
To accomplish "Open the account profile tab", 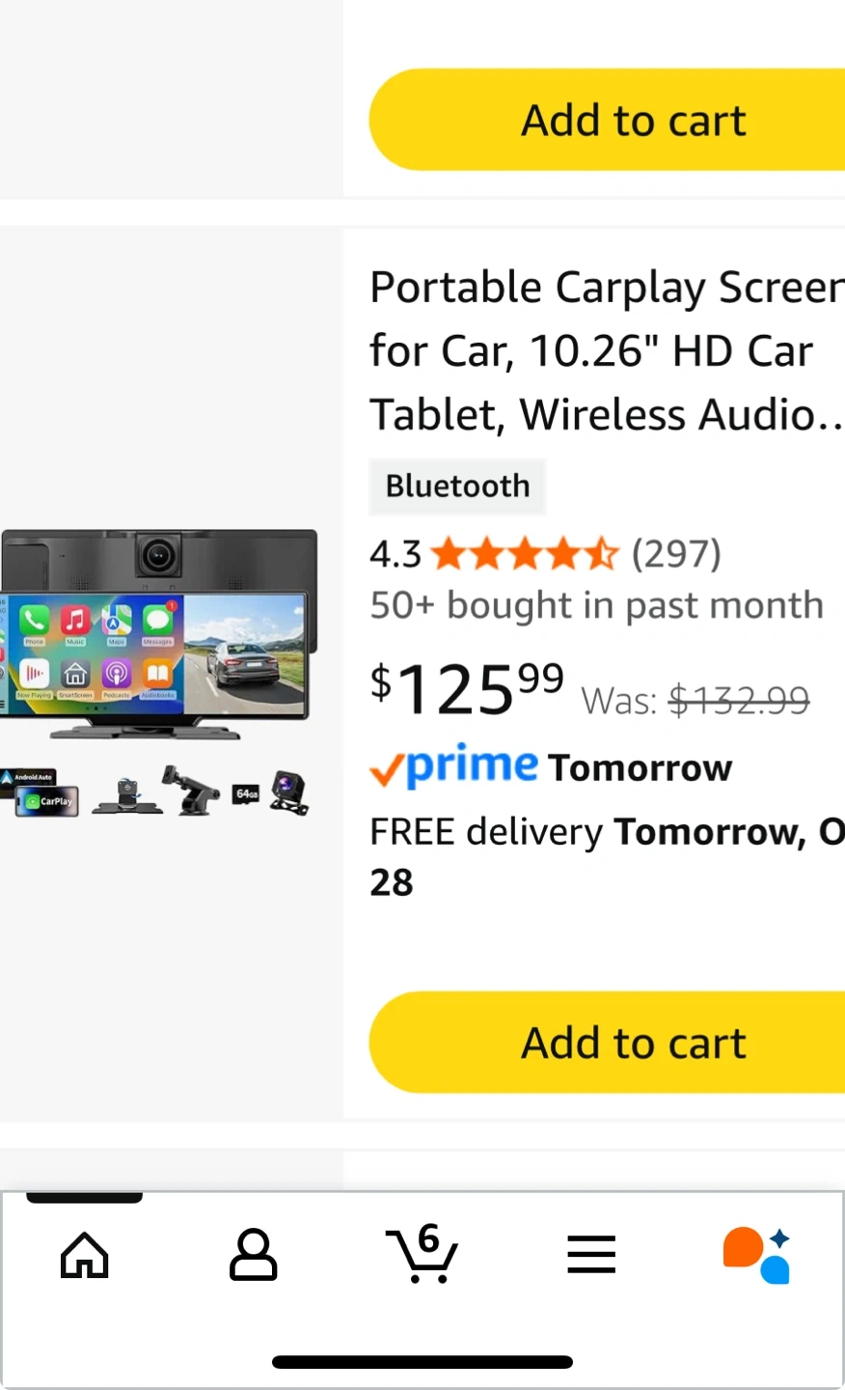I will [253, 1255].
